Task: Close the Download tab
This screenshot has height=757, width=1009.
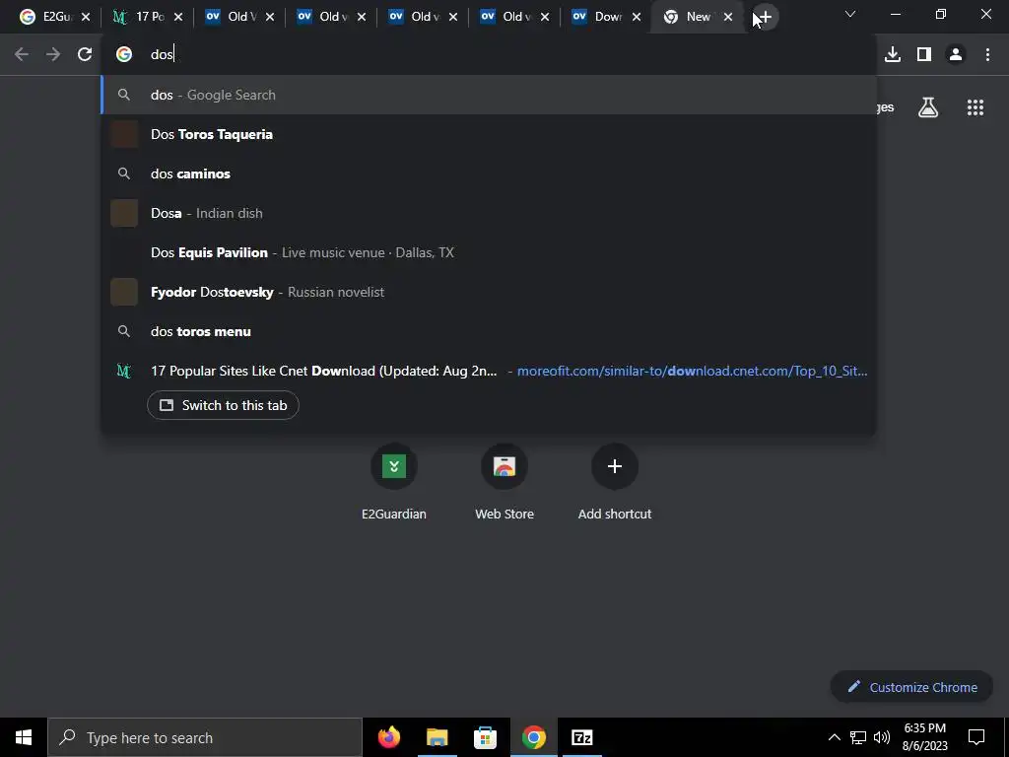Action: tap(637, 17)
